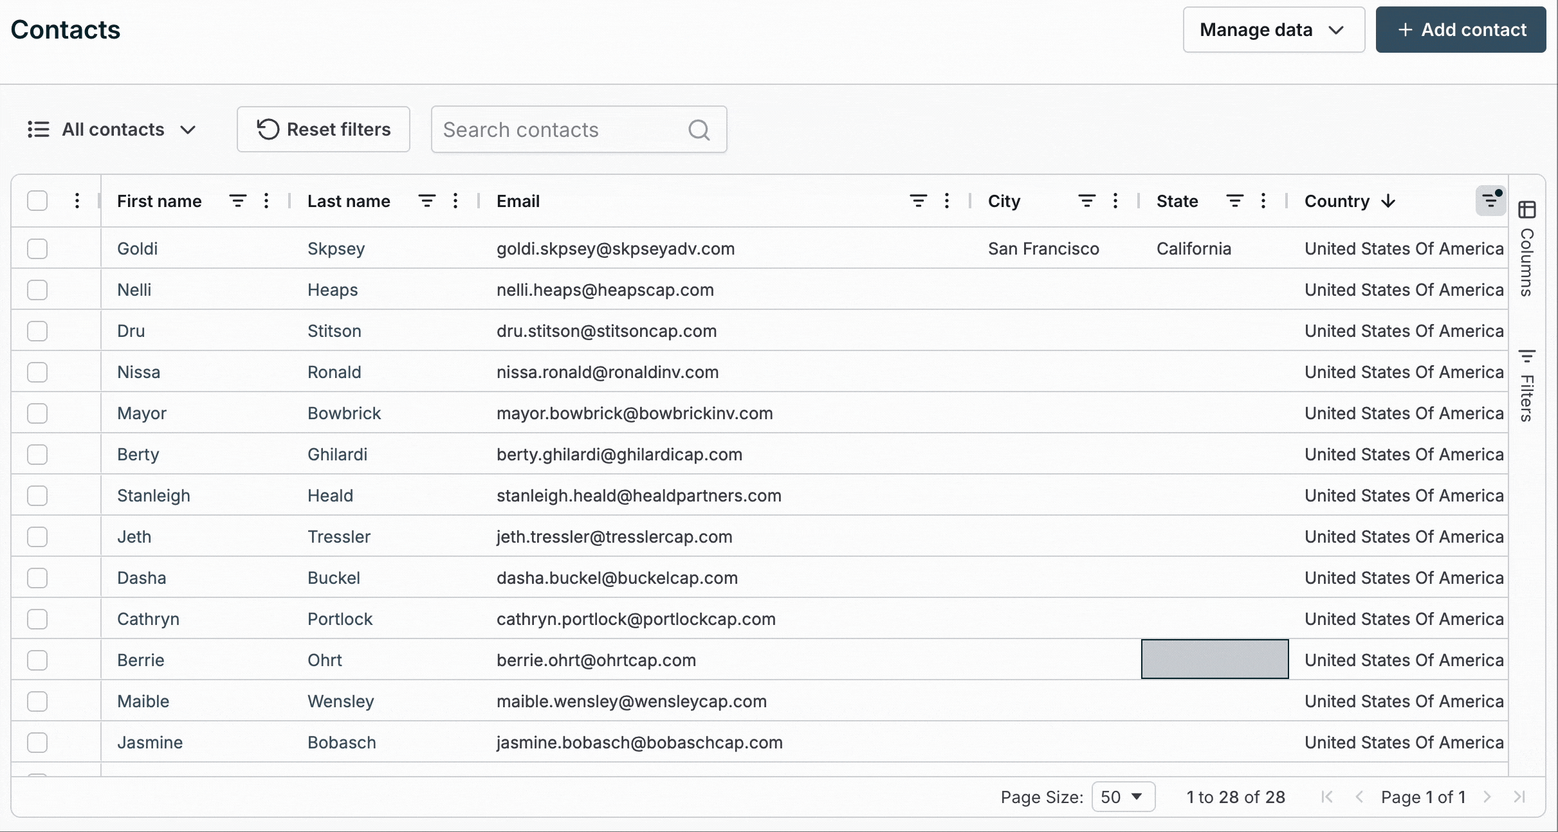Select checkbox for Dasha Buckel row
Screen dimensions: 1558x832
(x=37, y=578)
